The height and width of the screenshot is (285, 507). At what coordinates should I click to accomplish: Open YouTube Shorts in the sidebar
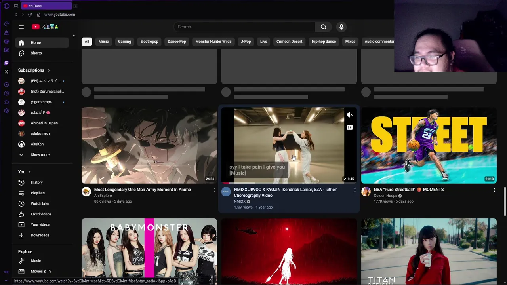coord(42,53)
